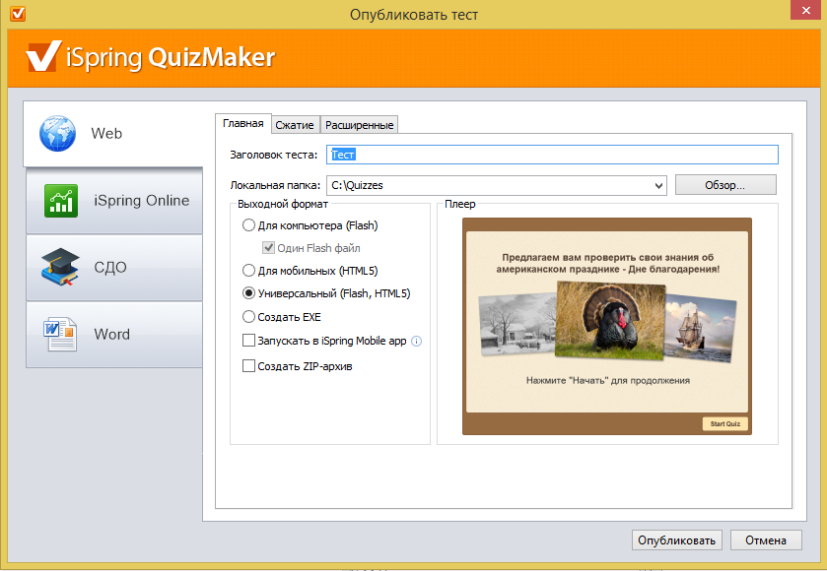The image size is (827, 571).
Task: Click the iSpring Online chart icon
Action: coord(61,201)
